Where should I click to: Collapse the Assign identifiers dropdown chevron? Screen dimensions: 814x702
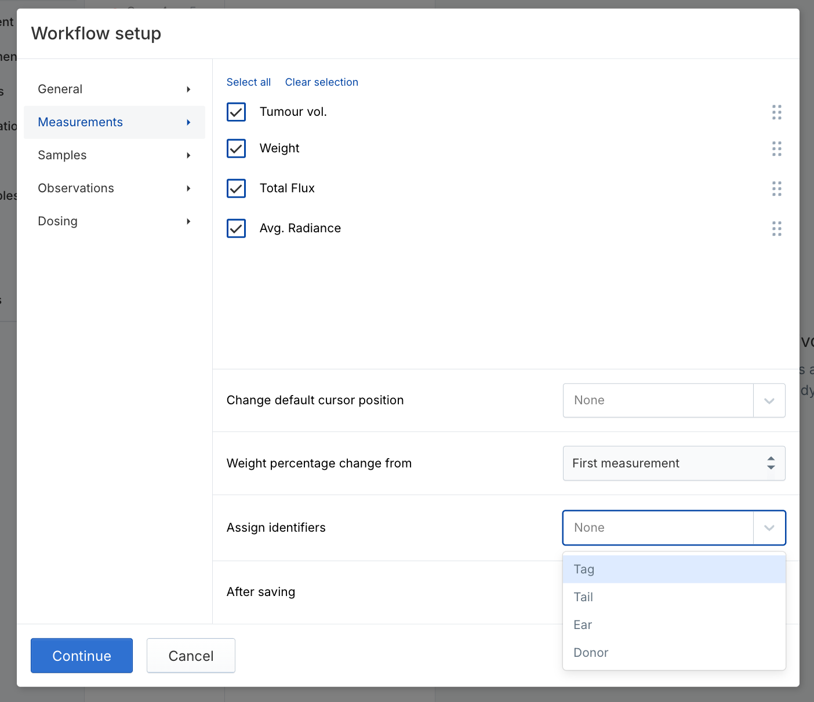coord(769,528)
